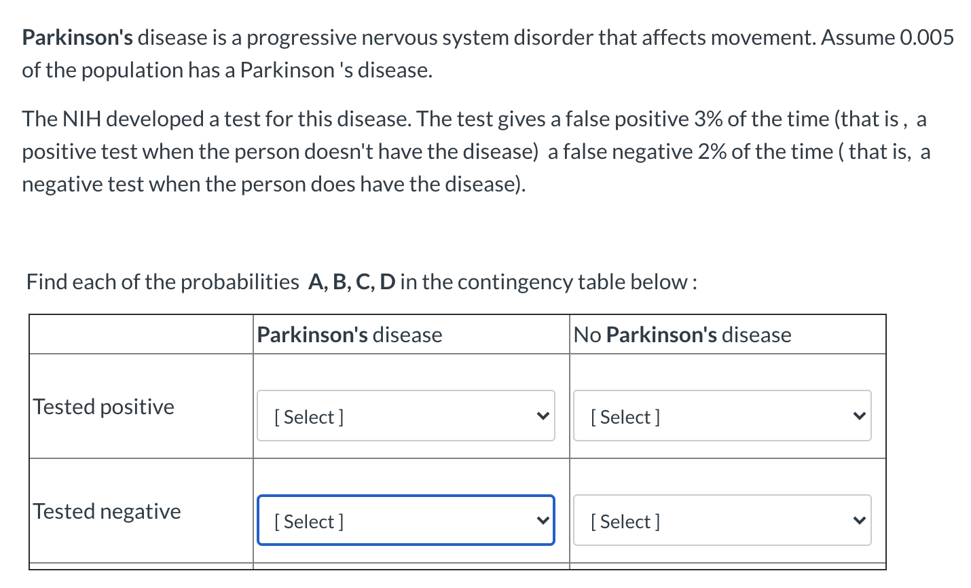This screenshot has height=588, width=971.
Task: Click 'Find each of the probabilities' instruction text
Action: tap(162, 281)
